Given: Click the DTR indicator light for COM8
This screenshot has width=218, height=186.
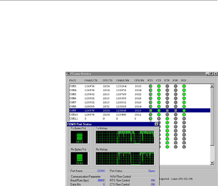Looking at the screenshot, I should (167, 107).
